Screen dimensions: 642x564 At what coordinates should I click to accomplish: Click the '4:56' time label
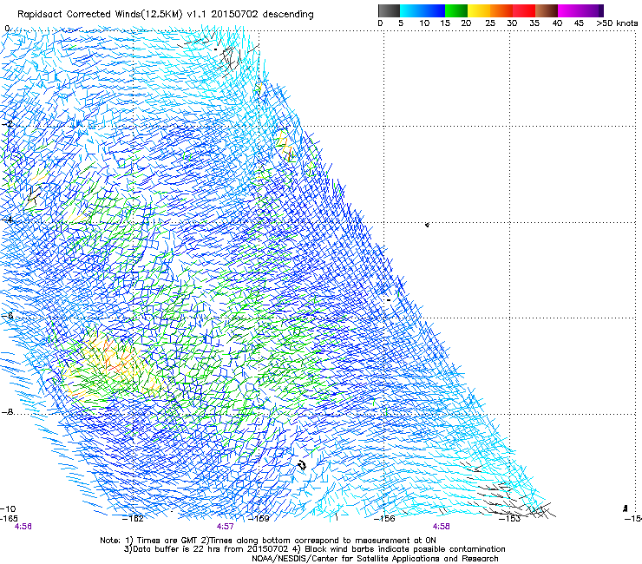click(x=23, y=527)
